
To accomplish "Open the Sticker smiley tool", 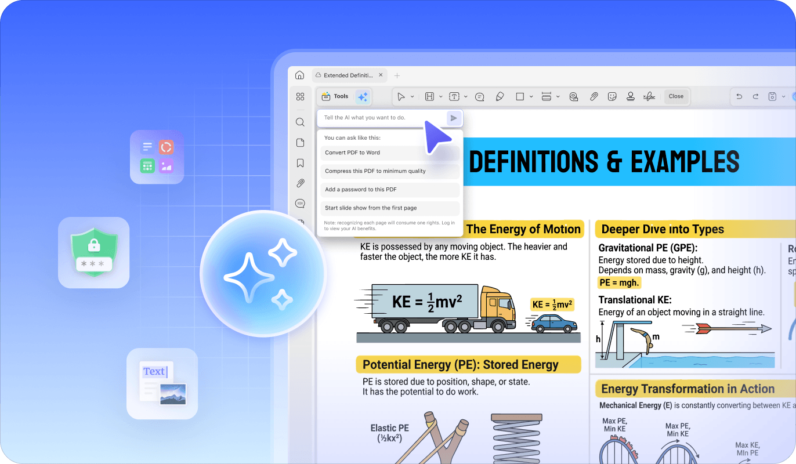I will pyautogui.click(x=612, y=97).
